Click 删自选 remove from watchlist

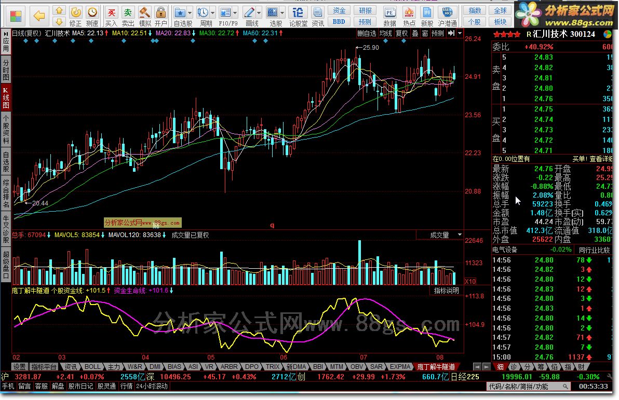click(x=366, y=34)
